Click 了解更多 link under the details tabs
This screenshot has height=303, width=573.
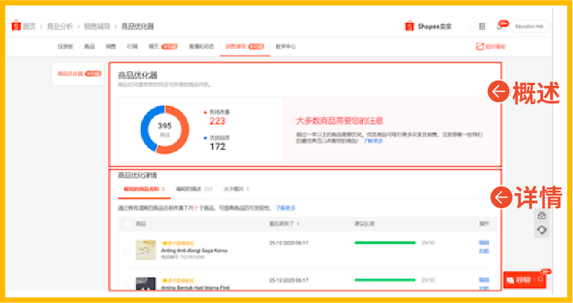pos(286,208)
